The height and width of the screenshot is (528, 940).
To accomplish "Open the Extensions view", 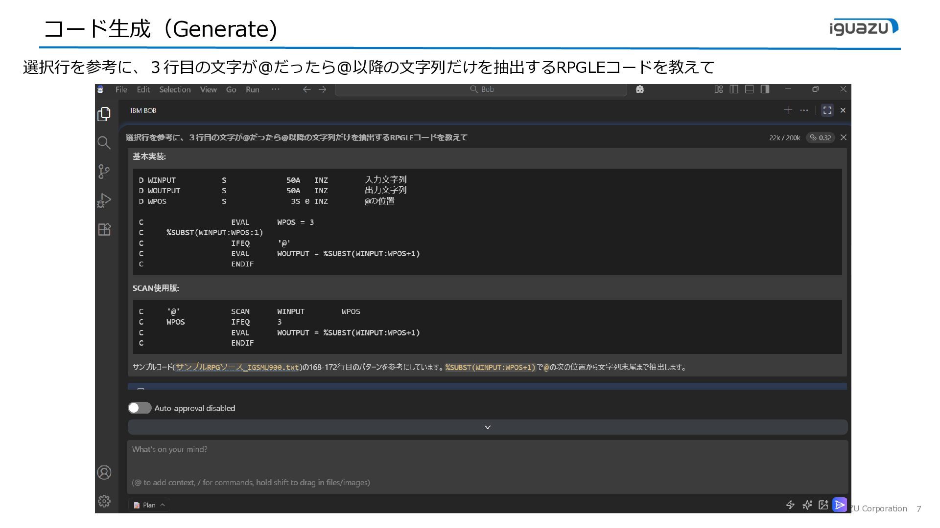I will click(104, 229).
